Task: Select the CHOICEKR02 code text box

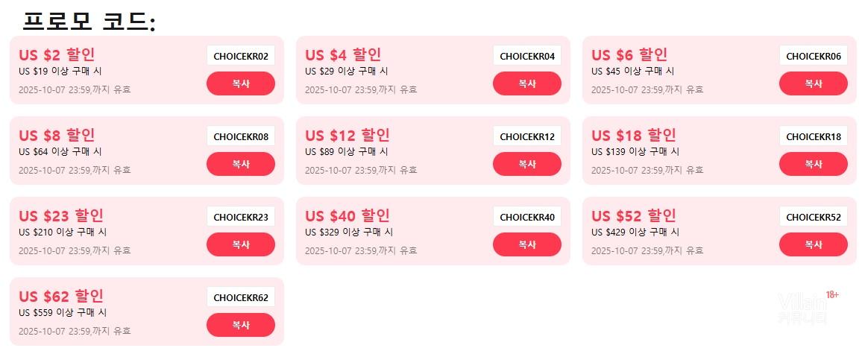Action: point(240,56)
